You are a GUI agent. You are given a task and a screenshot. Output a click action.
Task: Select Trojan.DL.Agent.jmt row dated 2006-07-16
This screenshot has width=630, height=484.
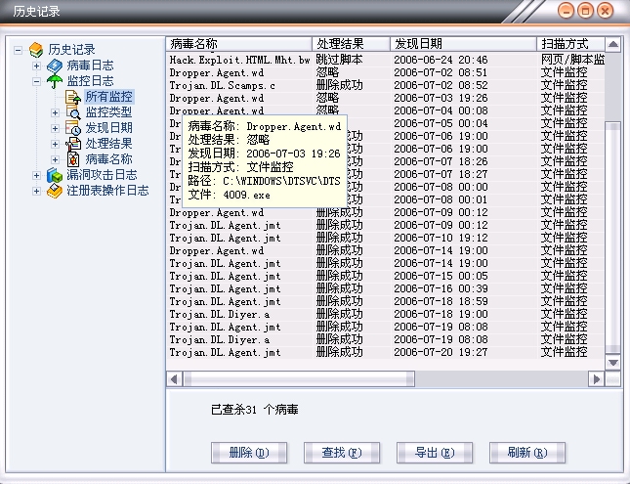pyautogui.click(x=385, y=288)
